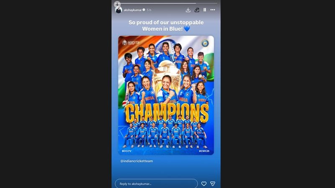The width and height of the screenshot is (335, 188).
Task: Click the 5 h timestamp
Action: coord(149,10)
